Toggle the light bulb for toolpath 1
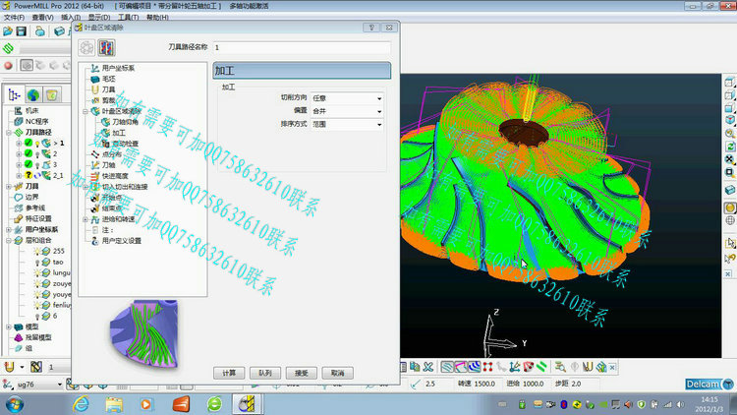737x415 pixels. (x=37, y=143)
